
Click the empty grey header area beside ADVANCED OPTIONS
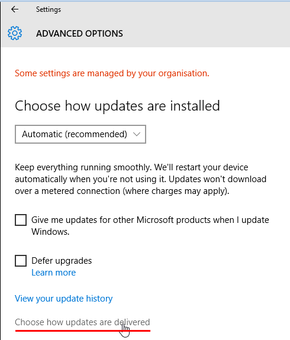(x=206, y=34)
